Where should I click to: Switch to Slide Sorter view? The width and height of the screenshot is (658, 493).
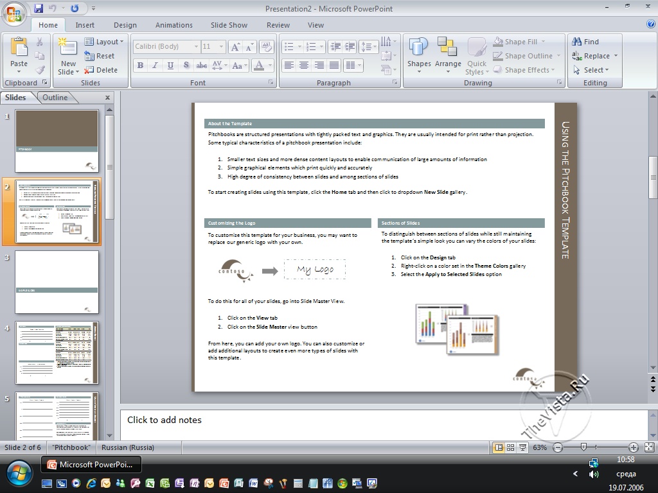tap(510, 447)
